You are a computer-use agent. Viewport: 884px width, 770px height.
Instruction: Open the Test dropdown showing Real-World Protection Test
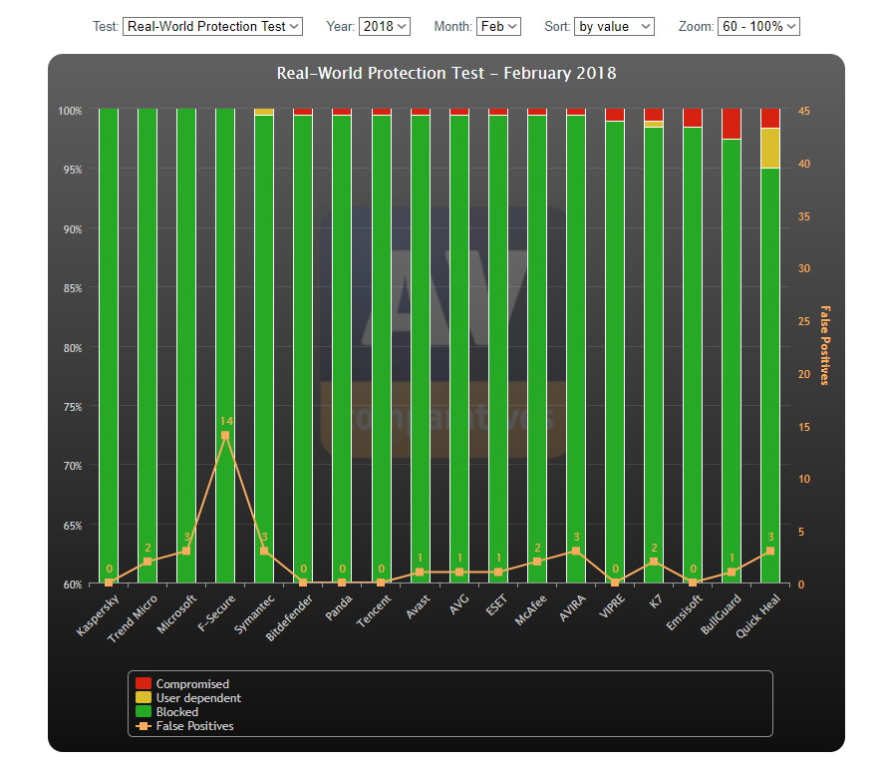212,27
